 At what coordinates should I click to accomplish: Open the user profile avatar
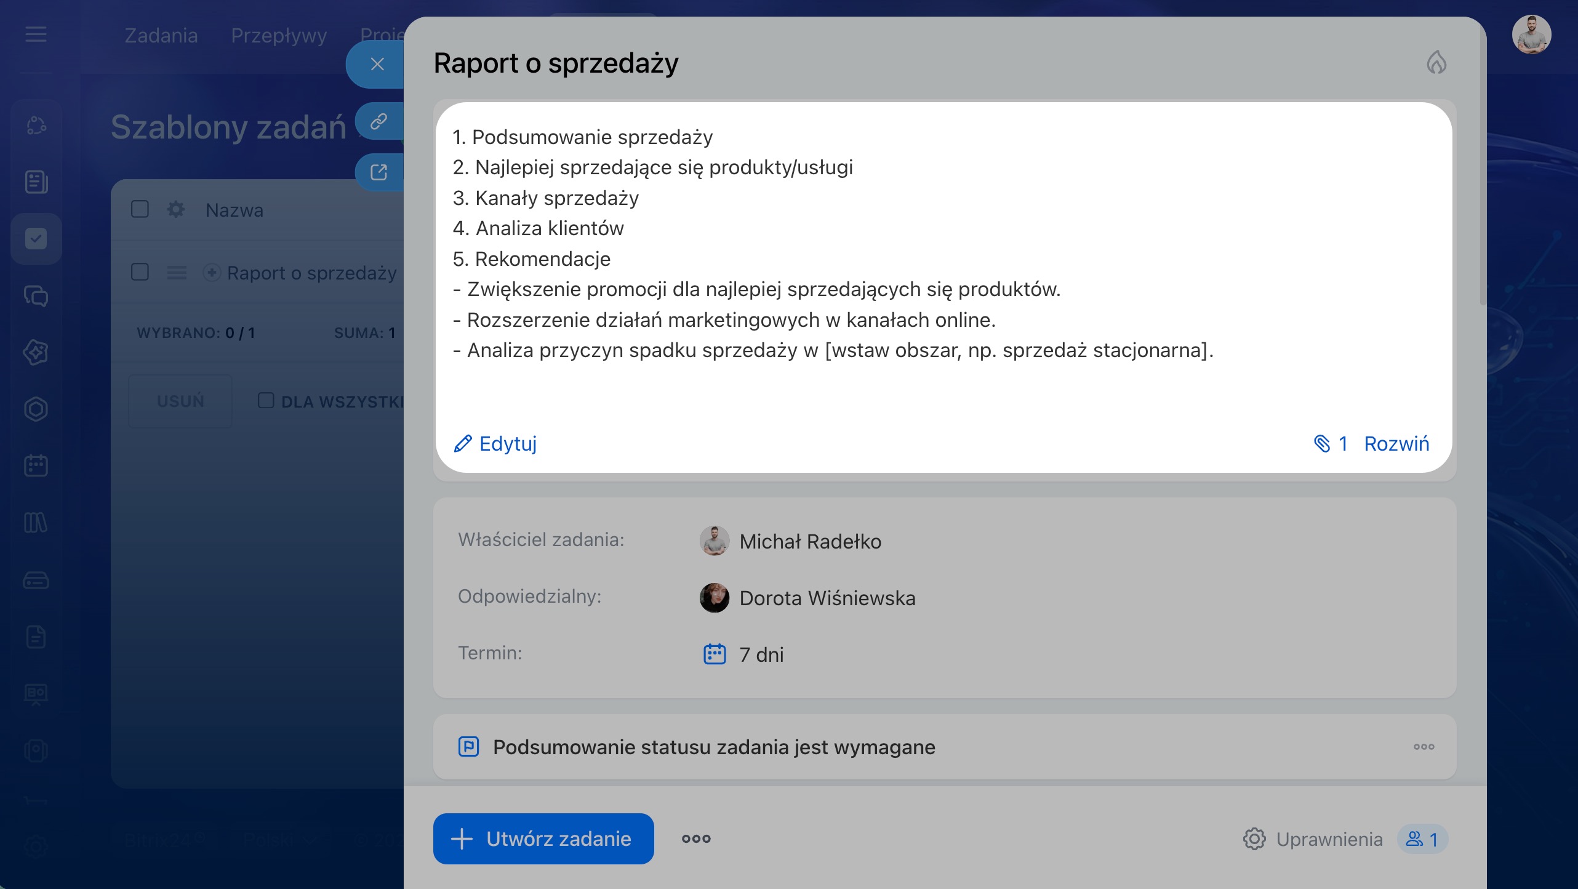[1531, 34]
